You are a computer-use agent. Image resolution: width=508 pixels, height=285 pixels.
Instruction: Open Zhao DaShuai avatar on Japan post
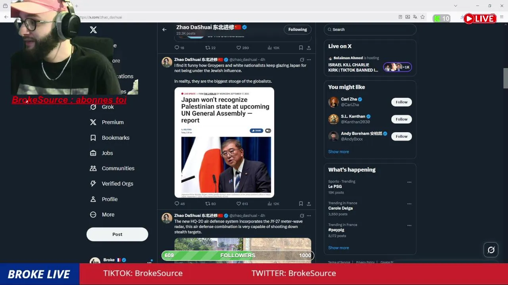coord(167,62)
